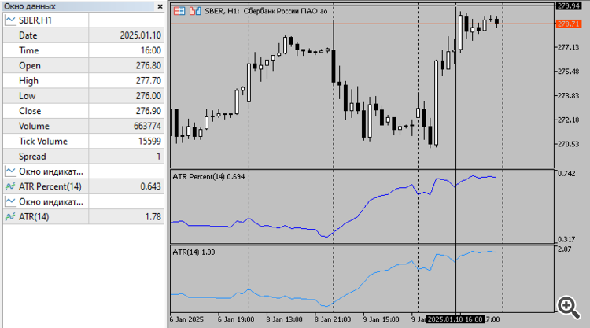
Task: Click the 8 Jan 21:00 time axis label
Action: pyautogui.click(x=333, y=319)
